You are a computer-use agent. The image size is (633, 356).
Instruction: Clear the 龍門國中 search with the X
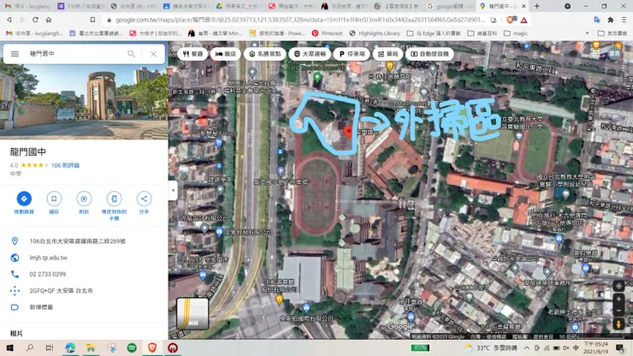pyautogui.click(x=153, y=54)
